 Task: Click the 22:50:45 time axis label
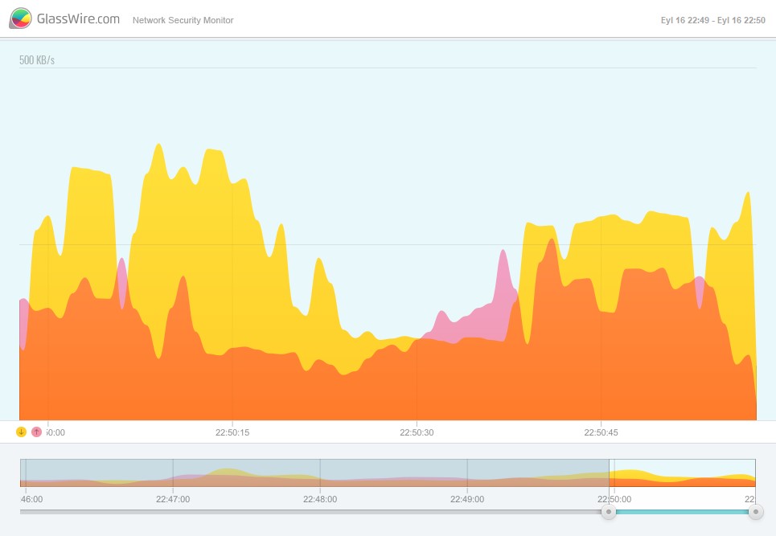click(x=601, y=432)
